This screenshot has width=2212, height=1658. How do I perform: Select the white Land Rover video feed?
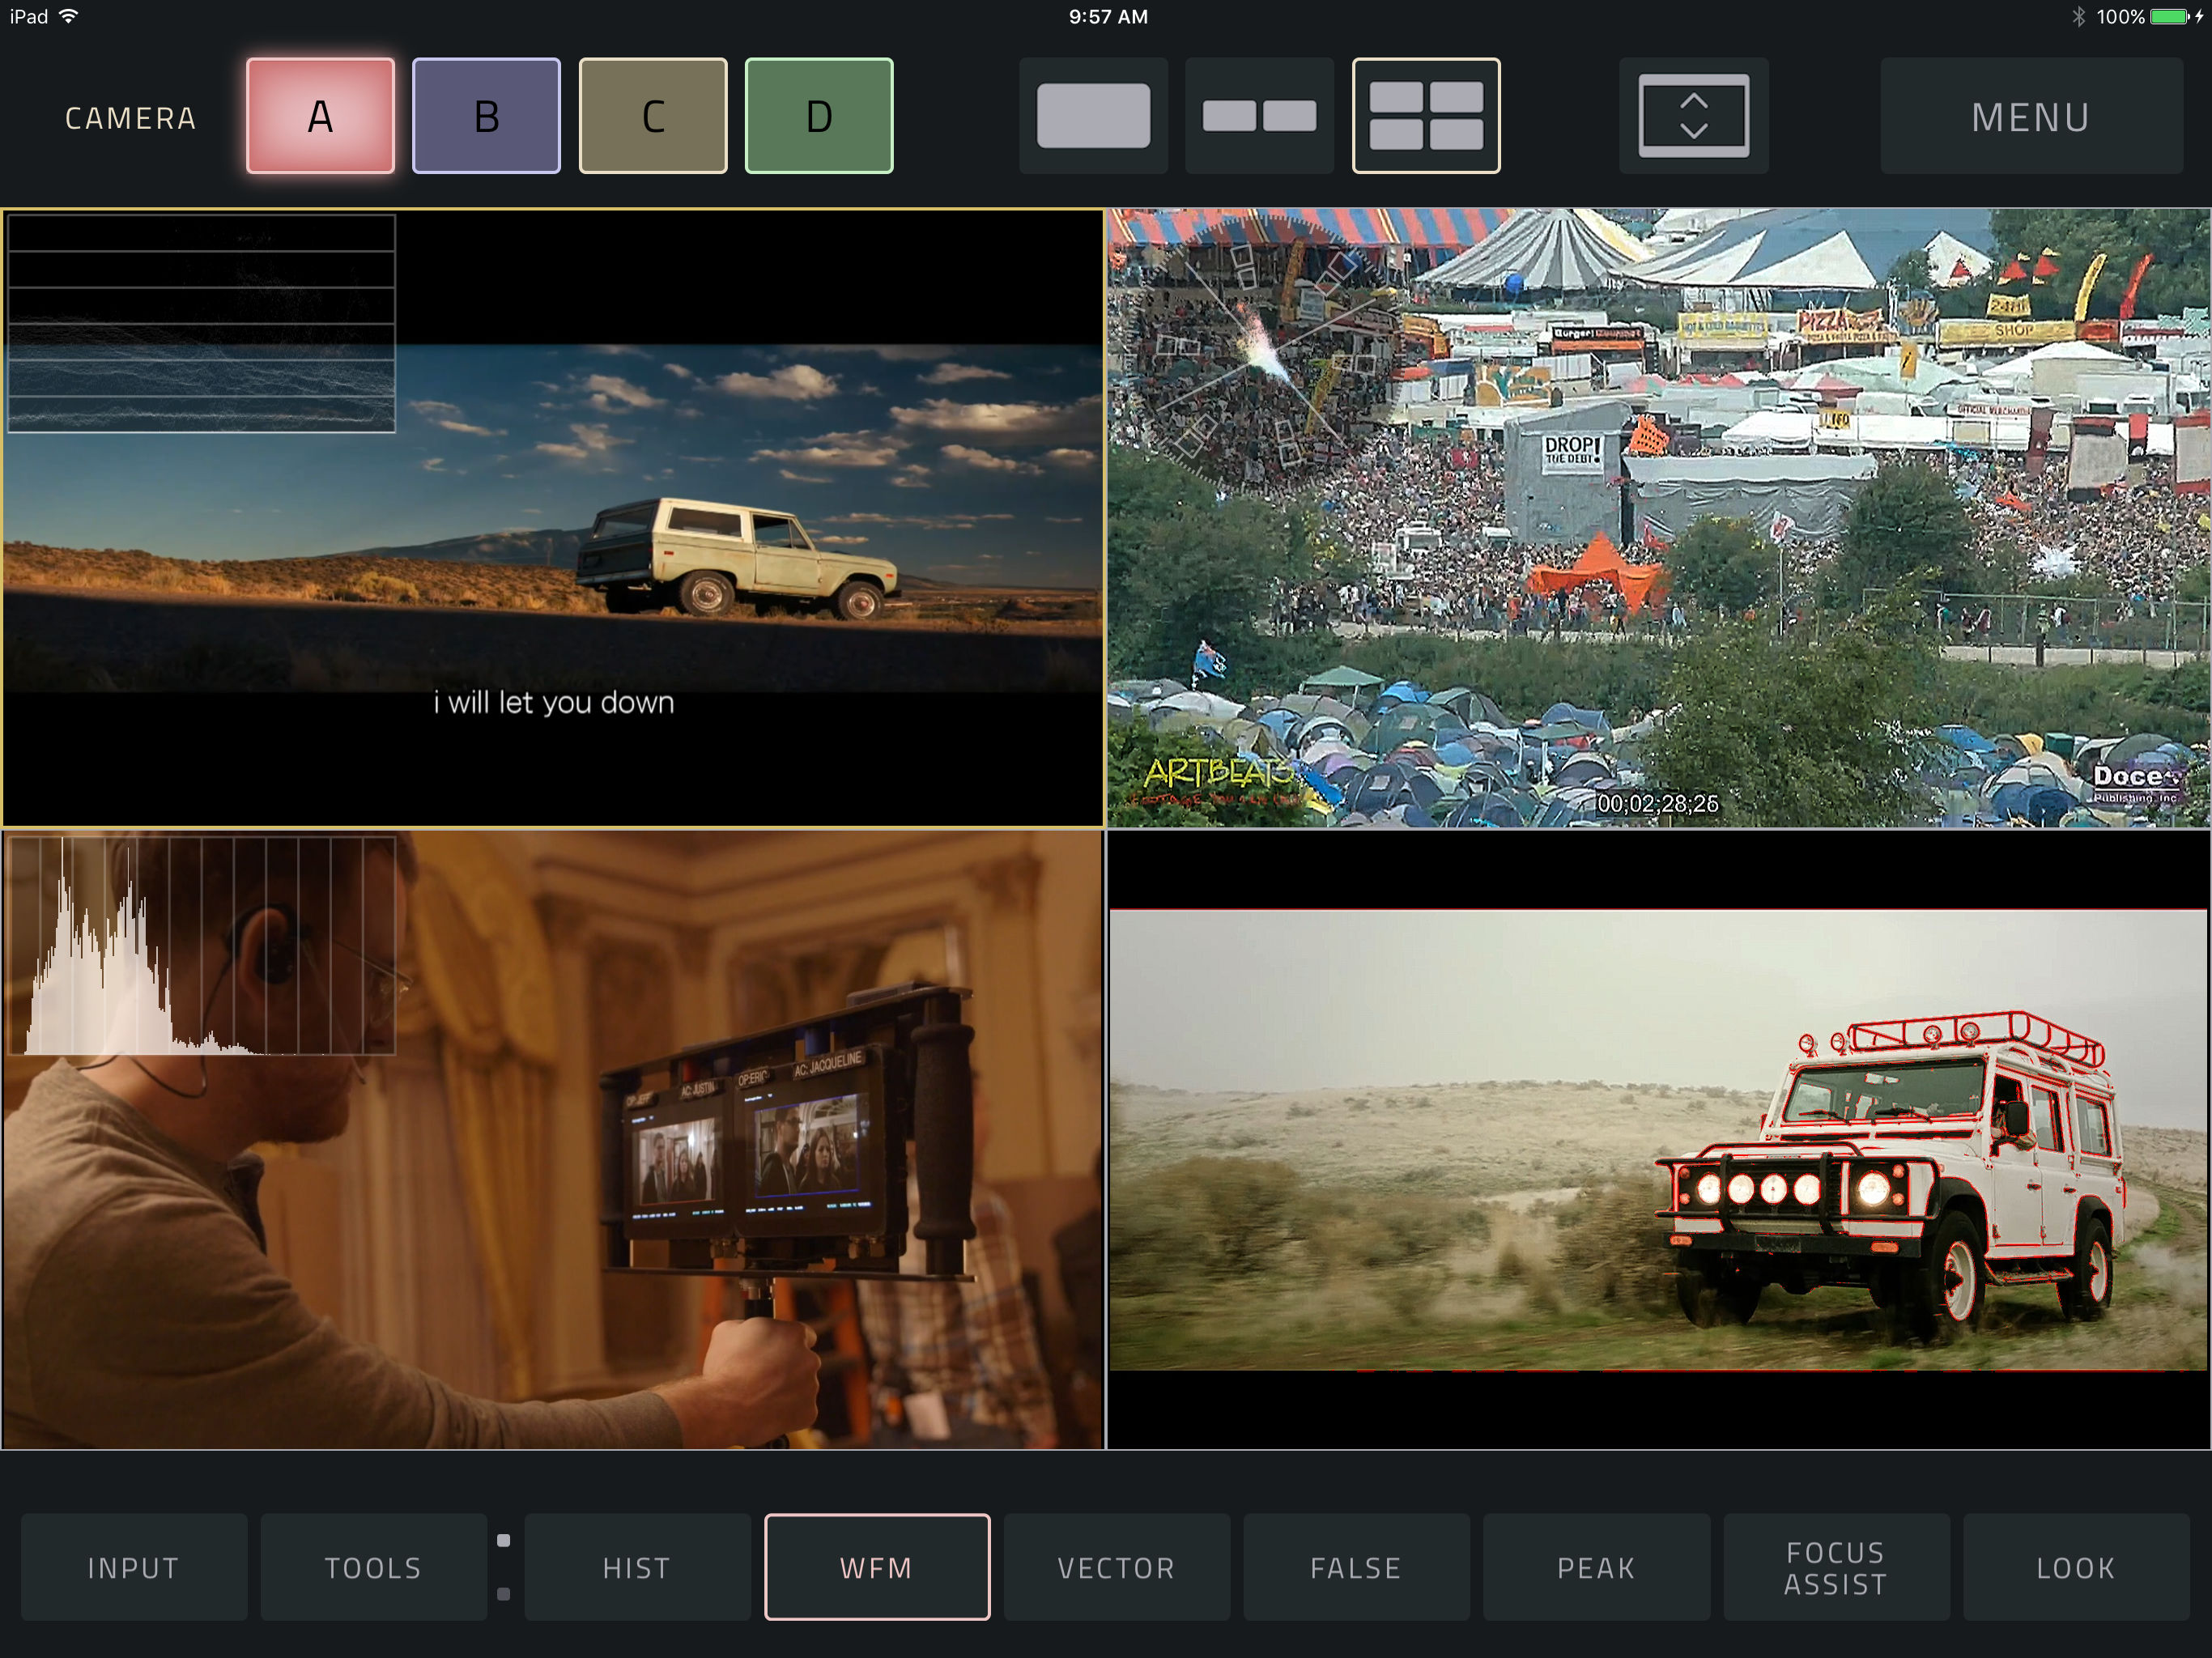click(1659, 1140)
